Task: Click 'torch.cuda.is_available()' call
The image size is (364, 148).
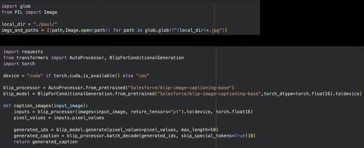Action: 87,76
